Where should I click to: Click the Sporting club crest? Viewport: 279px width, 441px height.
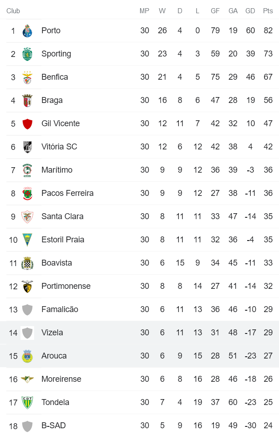(27, 54)
